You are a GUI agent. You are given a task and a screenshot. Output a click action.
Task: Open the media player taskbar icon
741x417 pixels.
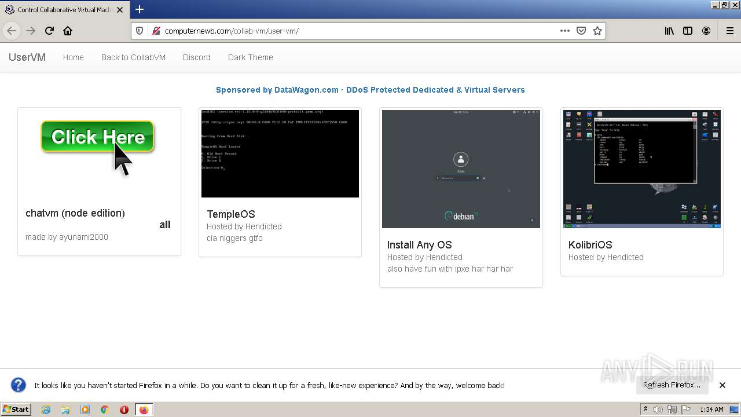tap(85, 409)
